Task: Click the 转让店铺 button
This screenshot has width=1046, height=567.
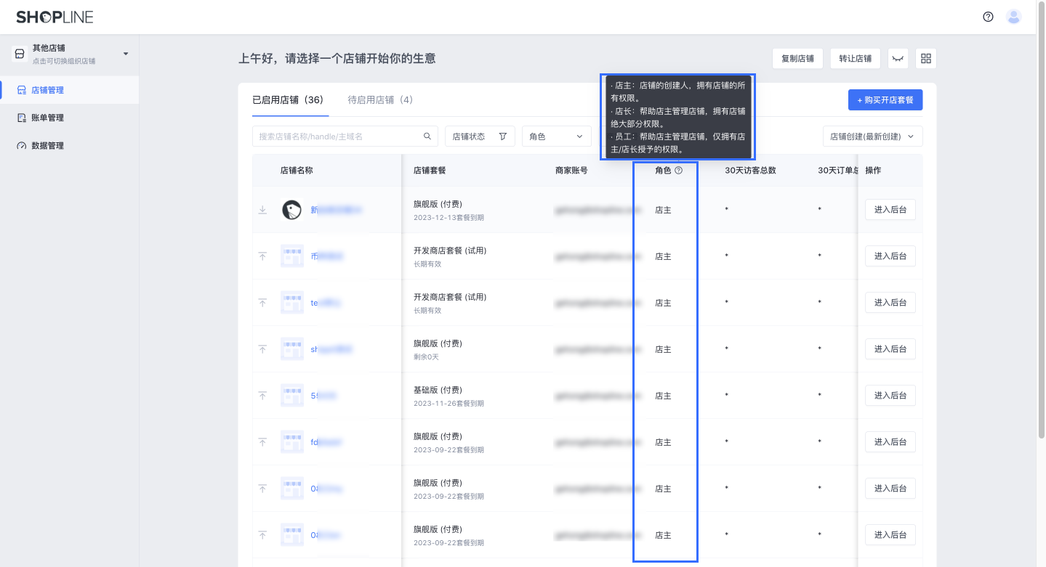Action: pos(856,59)
